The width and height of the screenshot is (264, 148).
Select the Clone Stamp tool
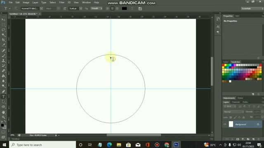3,60
